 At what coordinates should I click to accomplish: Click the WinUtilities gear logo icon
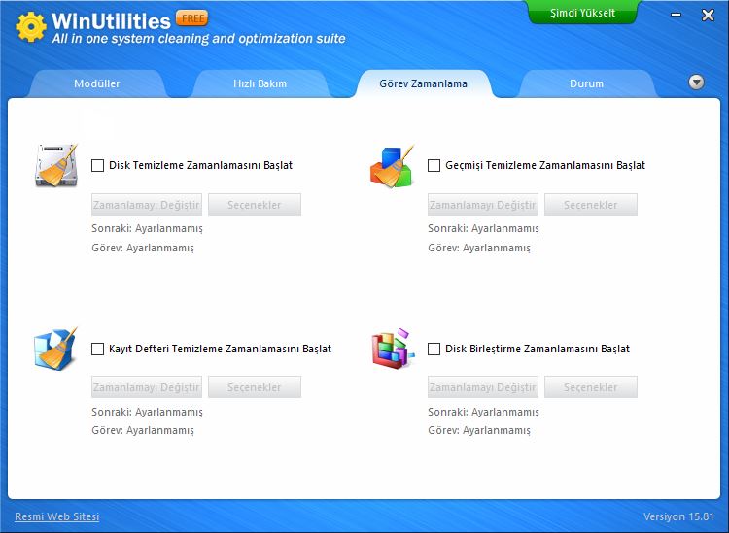tap(31, 27)
